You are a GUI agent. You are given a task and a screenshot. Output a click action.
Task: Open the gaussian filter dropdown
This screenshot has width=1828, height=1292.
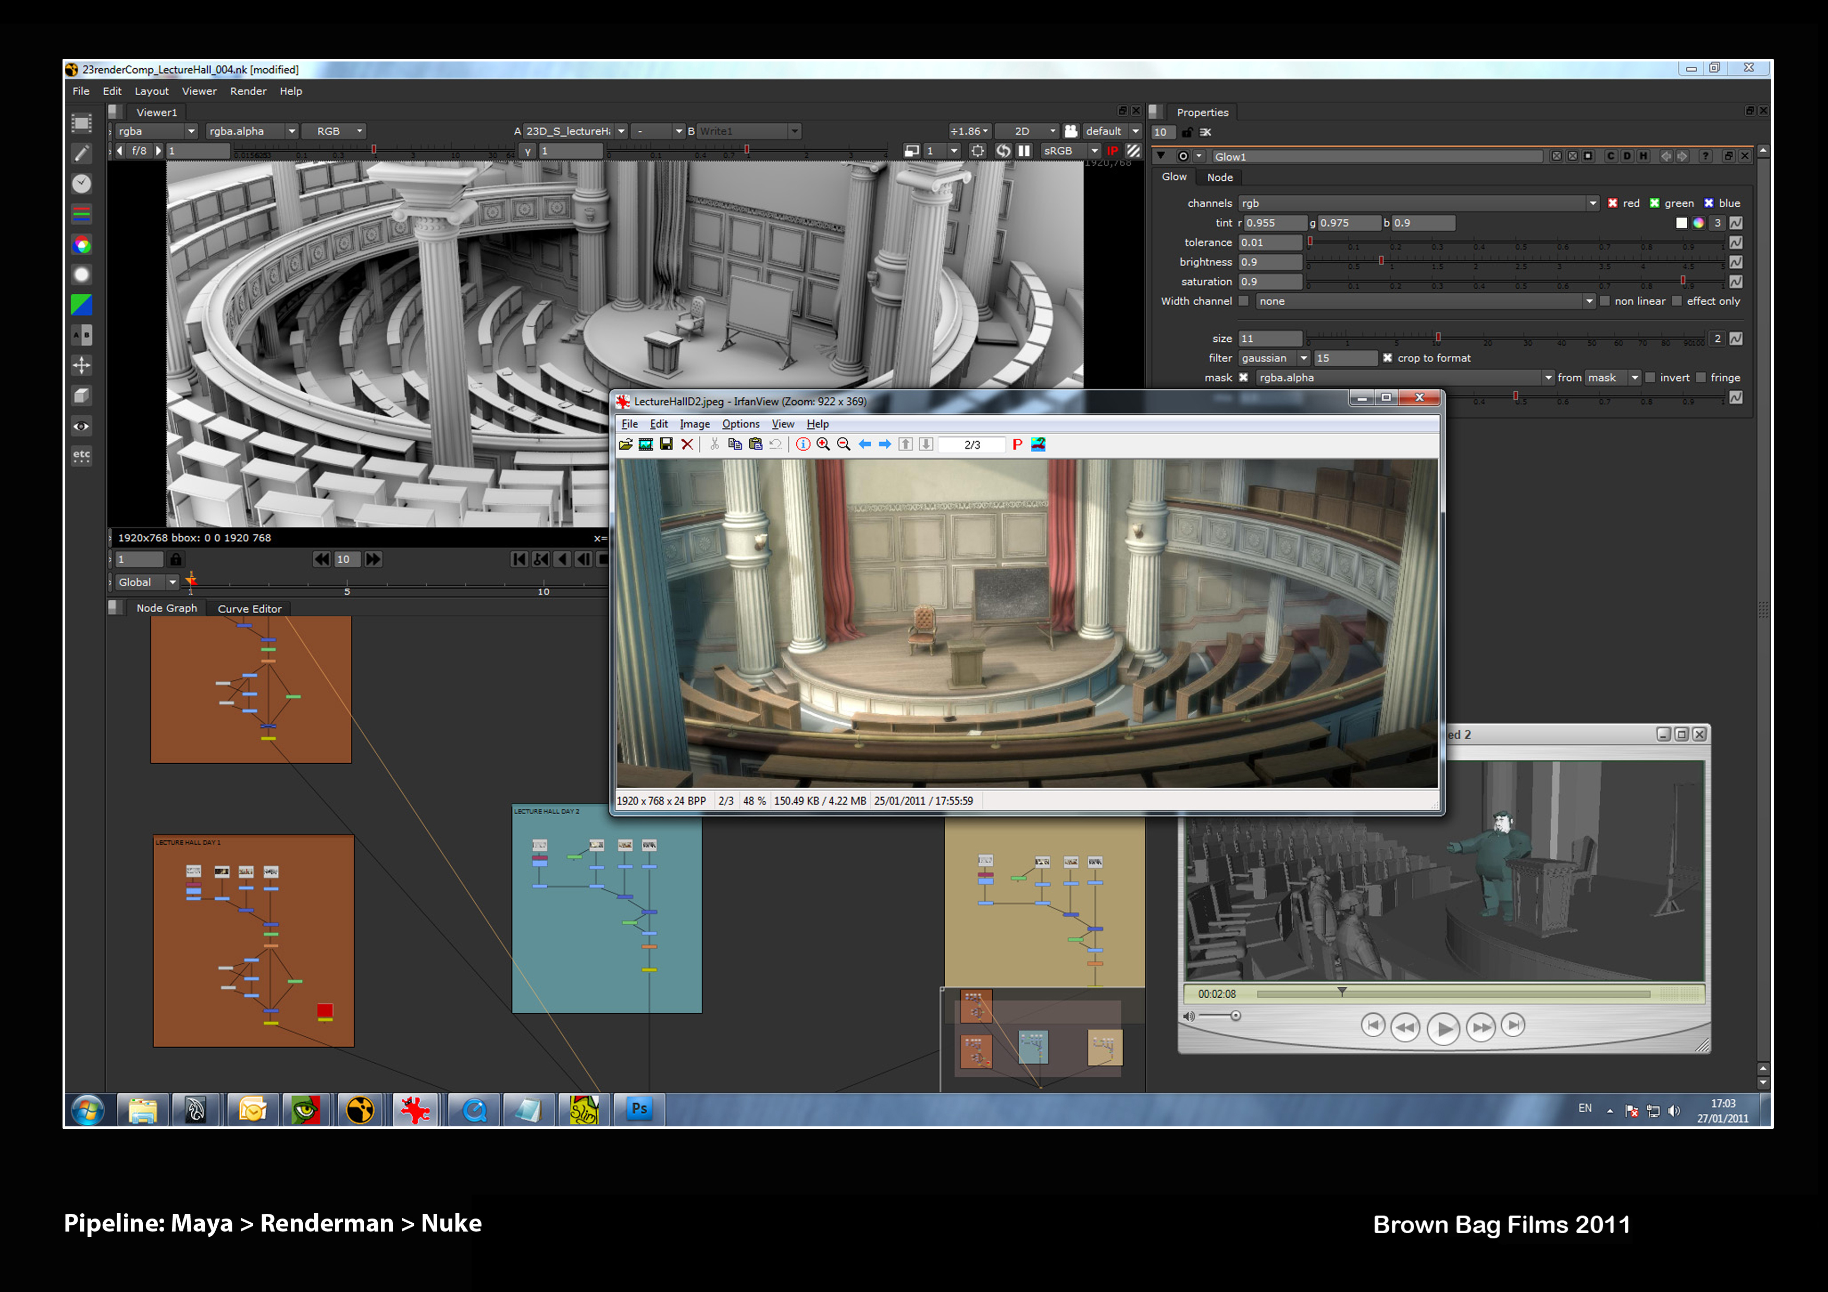click(1274, 358)
